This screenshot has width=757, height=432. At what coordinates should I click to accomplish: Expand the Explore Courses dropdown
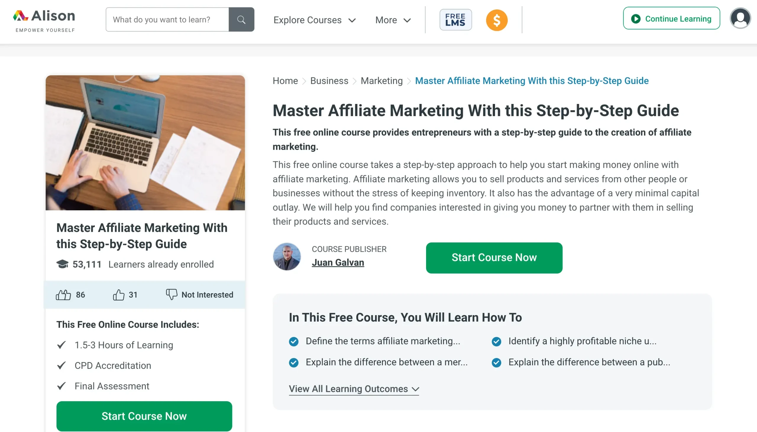click(x=314, y=20)
